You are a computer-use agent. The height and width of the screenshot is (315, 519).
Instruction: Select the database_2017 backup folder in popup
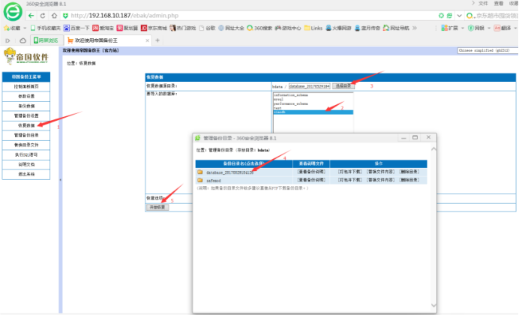[x=229, y=172]
